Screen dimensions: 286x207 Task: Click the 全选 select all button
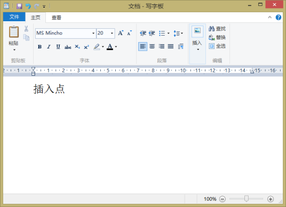click(217, 46)
